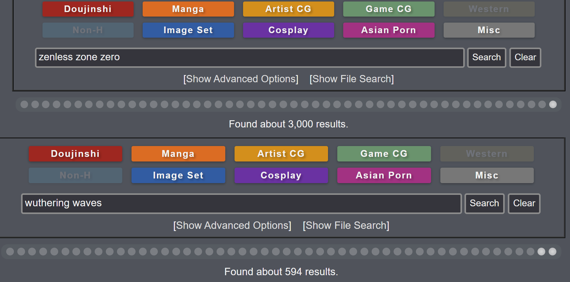Enable disabled Non-H category in zenless zone zero panel
Viewport: 570px width, 282px height.
88,30
